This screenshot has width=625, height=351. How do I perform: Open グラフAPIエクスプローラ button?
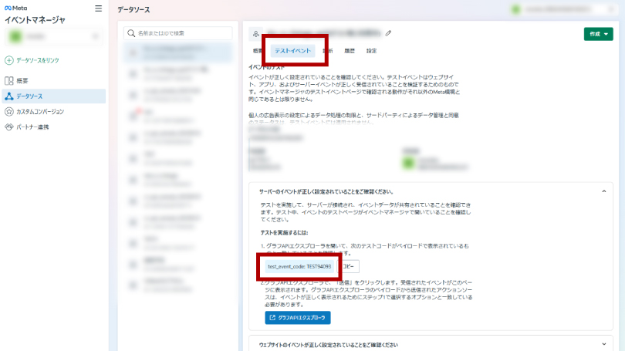[x=298, y=318]
